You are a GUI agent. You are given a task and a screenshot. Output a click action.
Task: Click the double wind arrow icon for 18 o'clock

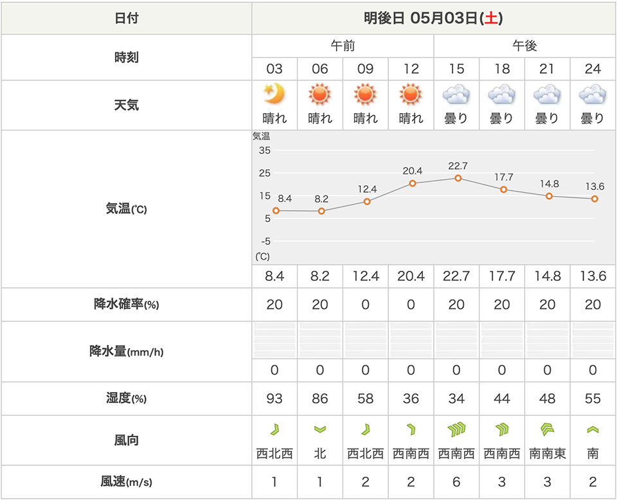point(502,429)
